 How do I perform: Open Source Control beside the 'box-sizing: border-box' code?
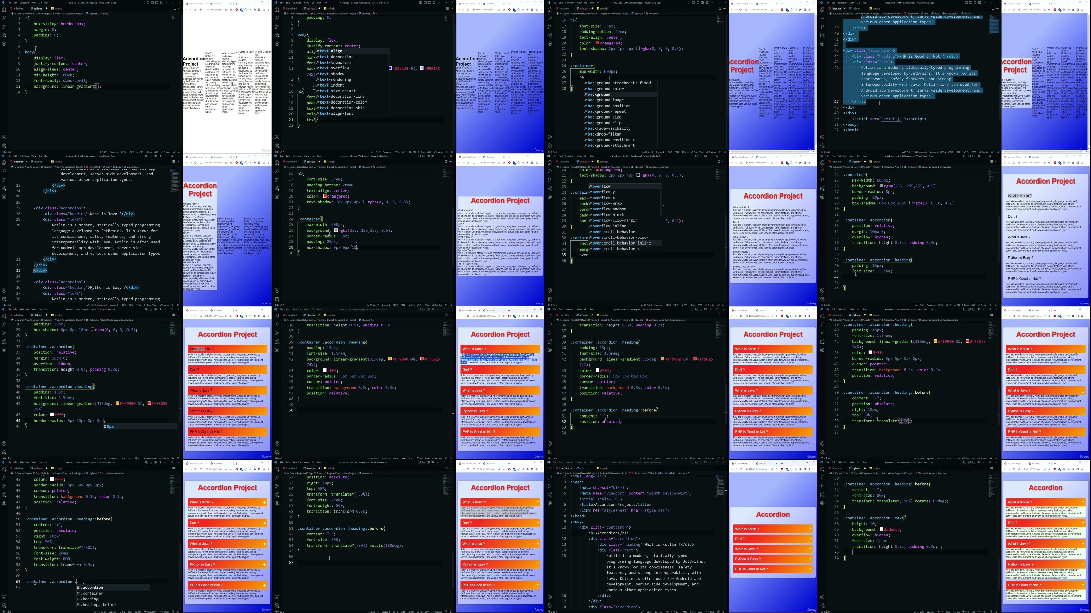tap(4, 27)
